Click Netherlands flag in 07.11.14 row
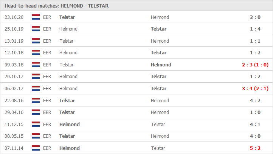 click(36, 148)
